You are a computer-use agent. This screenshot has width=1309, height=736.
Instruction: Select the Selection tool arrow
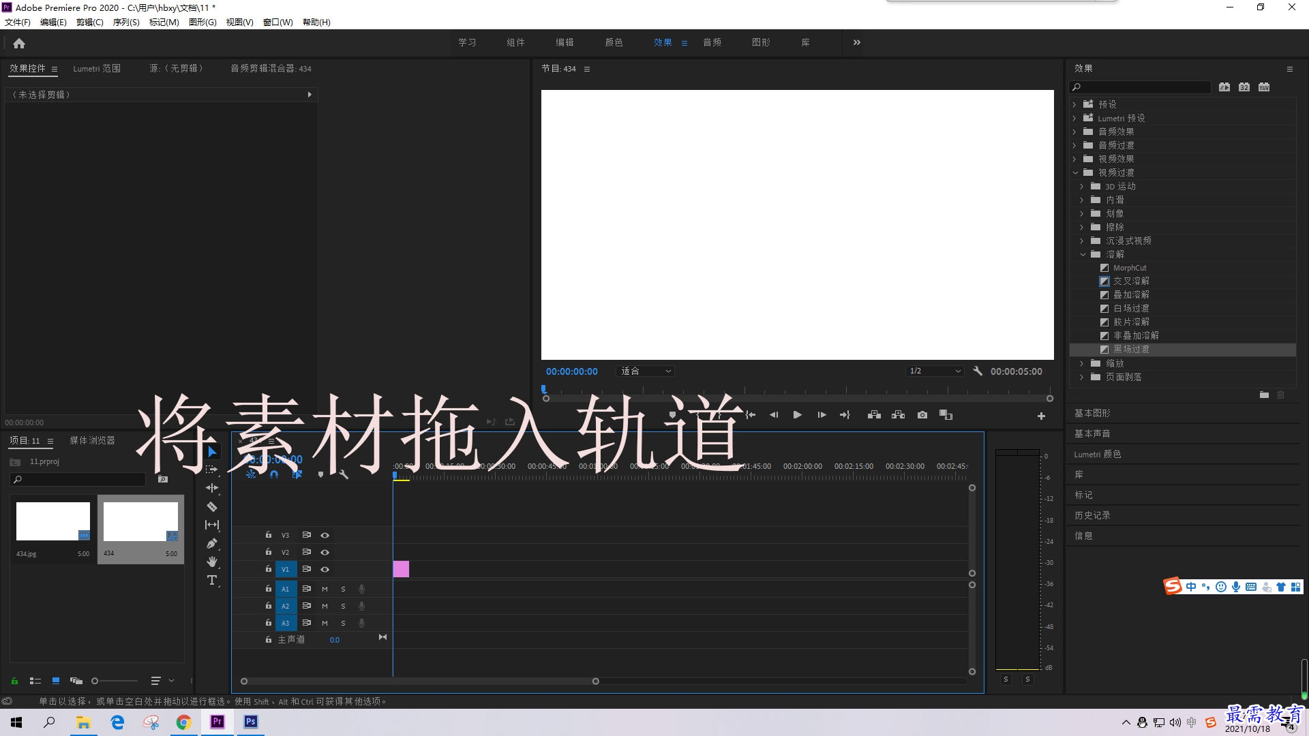click(212, 451)
